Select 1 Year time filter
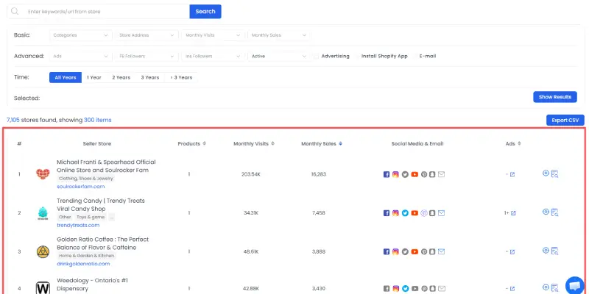 [94, 78]
